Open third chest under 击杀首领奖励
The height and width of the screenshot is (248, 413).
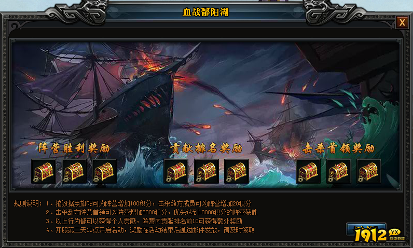369,171
